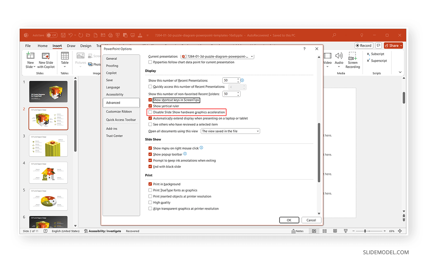This screenshot has height=263, width=426.
Task: Click Undo on the Quick Access Toolbar
Action: tap(70, 35)
